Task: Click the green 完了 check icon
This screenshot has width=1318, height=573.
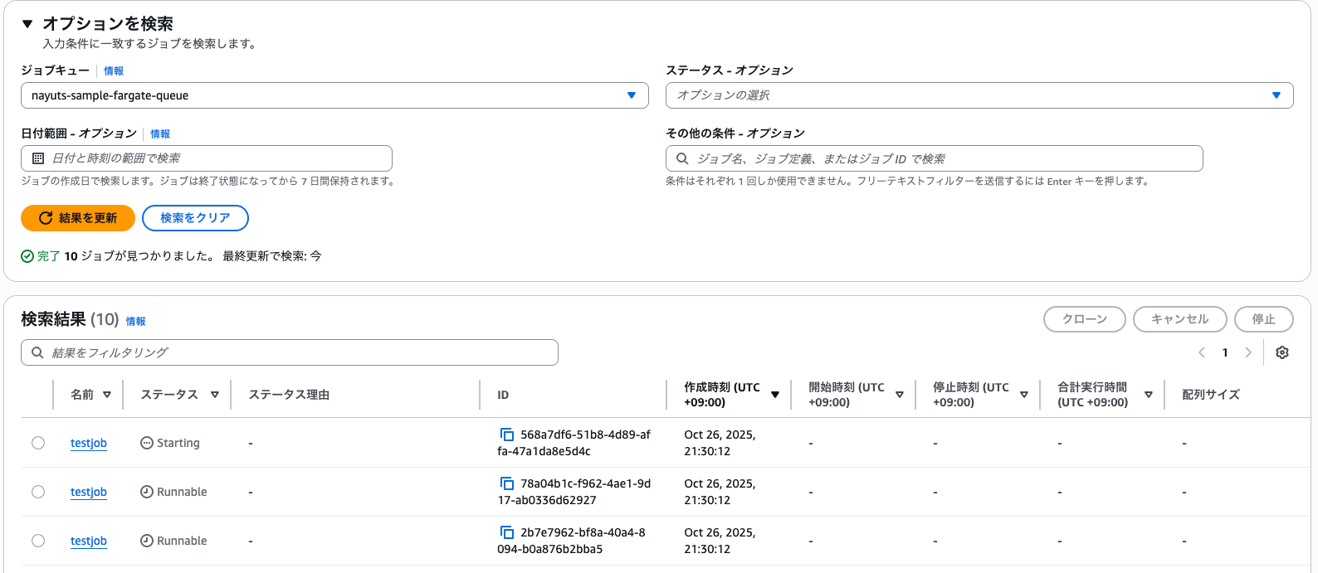Action: [27, 256]
